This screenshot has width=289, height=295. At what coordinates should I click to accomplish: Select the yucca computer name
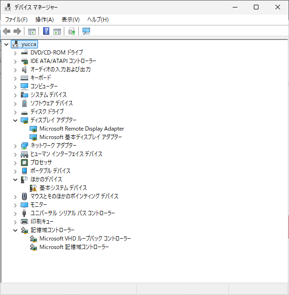click(x=29, y=45)
